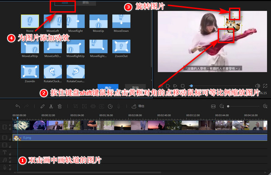Screen dimensions: 271x175
Task: Click the fit-timeline-to-window icon
Action: pos(213,107)
